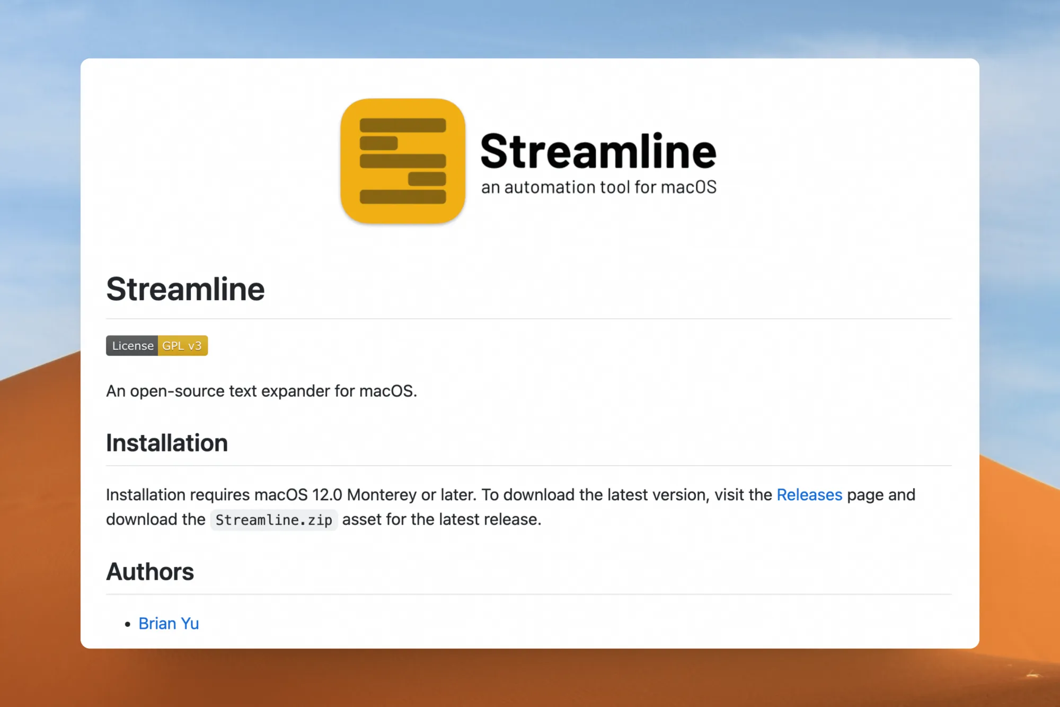Click the top dark bar inside app icon
Image resolution: width=1060 pixels, height=707 pixels.
pyautogui.click(x=402, y=125)
